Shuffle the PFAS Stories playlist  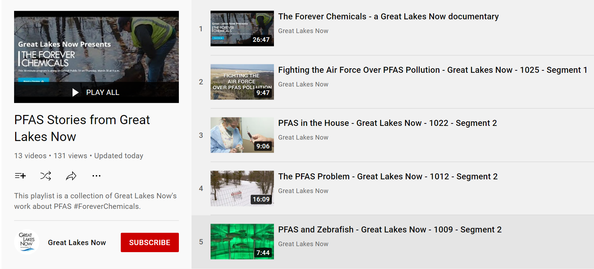(46, 176)
